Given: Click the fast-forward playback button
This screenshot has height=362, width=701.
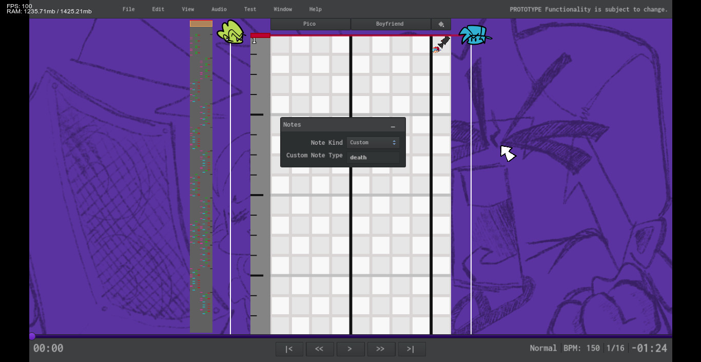Looking at the screenshot, I should pos(381,349).
